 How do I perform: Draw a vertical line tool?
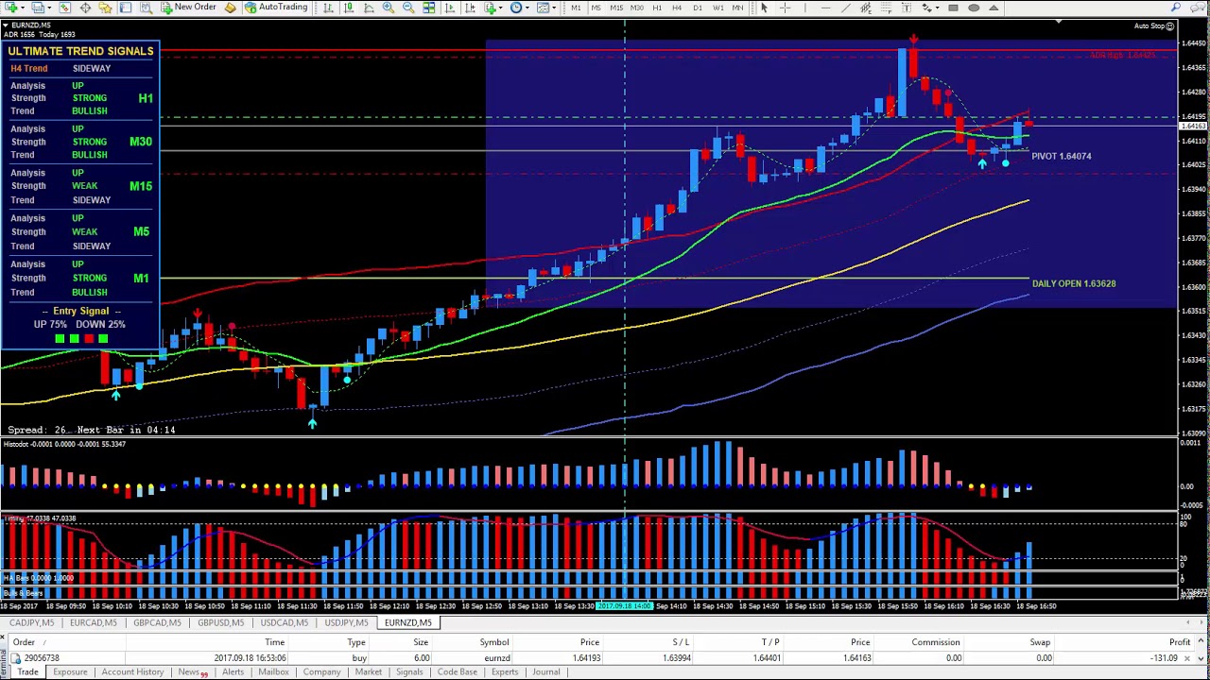[805, 8]
